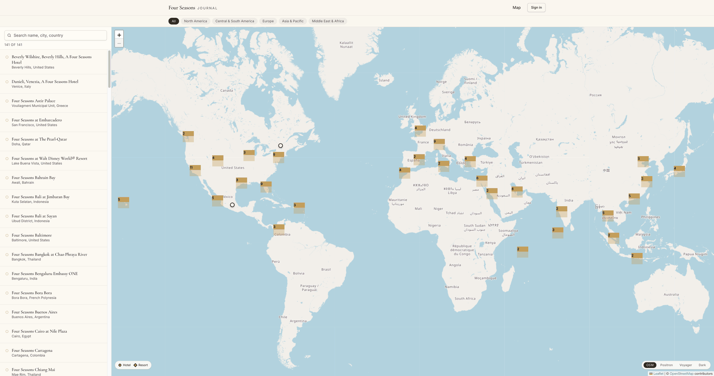Switch the basemap to OSM
This screenshot has height=376, width=714.
tap(650, 365)
